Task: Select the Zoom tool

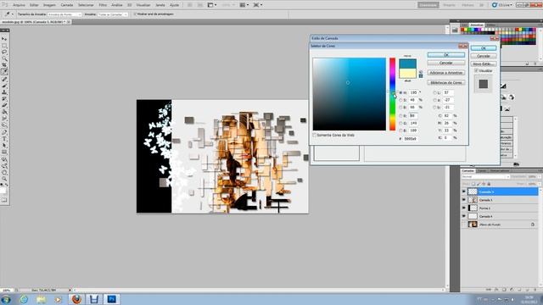Action: point(4,179)
